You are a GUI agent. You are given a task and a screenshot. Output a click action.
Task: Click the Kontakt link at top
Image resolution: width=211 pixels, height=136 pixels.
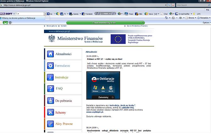click(64, 26)
